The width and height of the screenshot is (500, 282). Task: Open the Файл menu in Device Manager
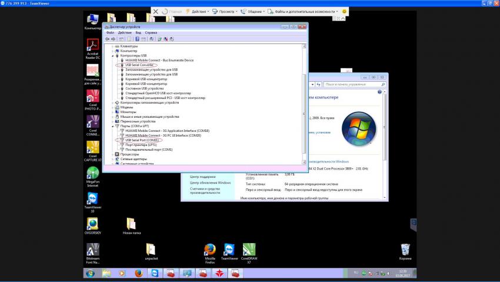(110, 32)
